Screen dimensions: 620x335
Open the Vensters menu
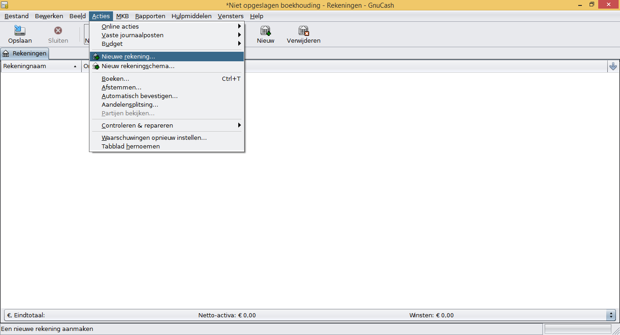pyautogui.click(x=231, y=16)
